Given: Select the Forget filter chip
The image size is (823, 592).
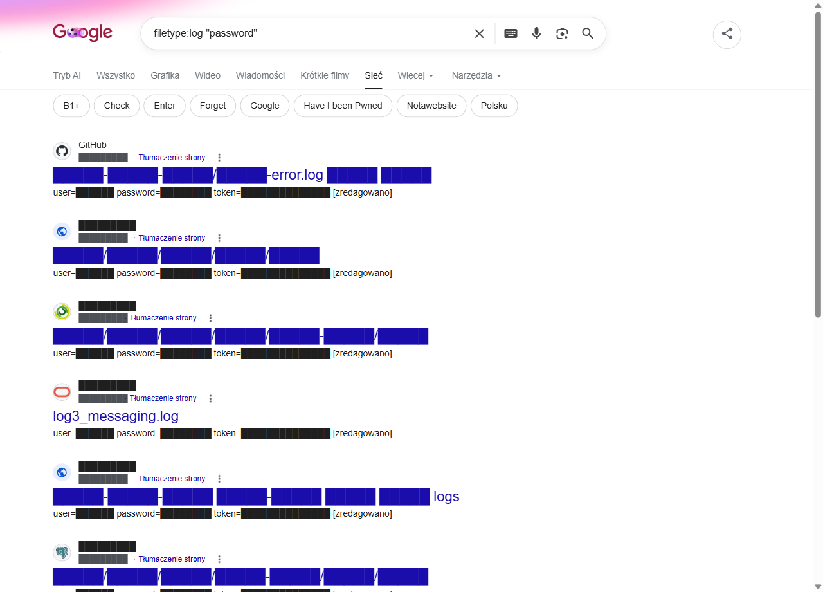Looking at the screenshot, I should (213, 106).
